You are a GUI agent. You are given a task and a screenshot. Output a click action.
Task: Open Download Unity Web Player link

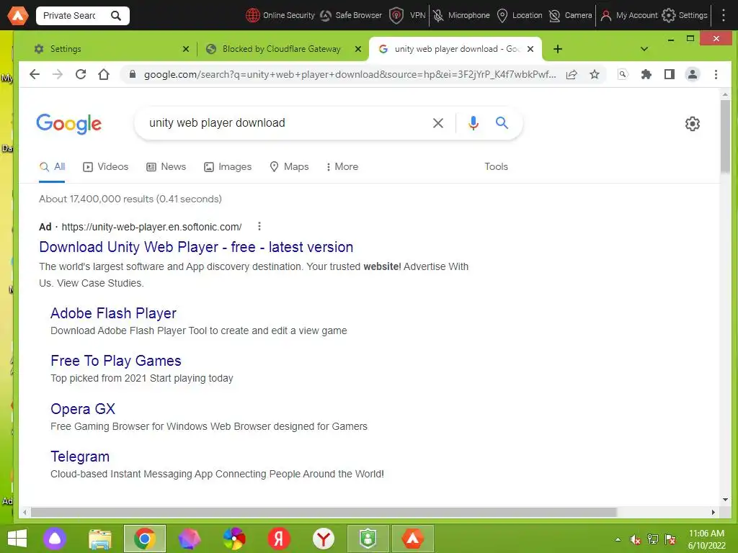(x=196, y=247)
